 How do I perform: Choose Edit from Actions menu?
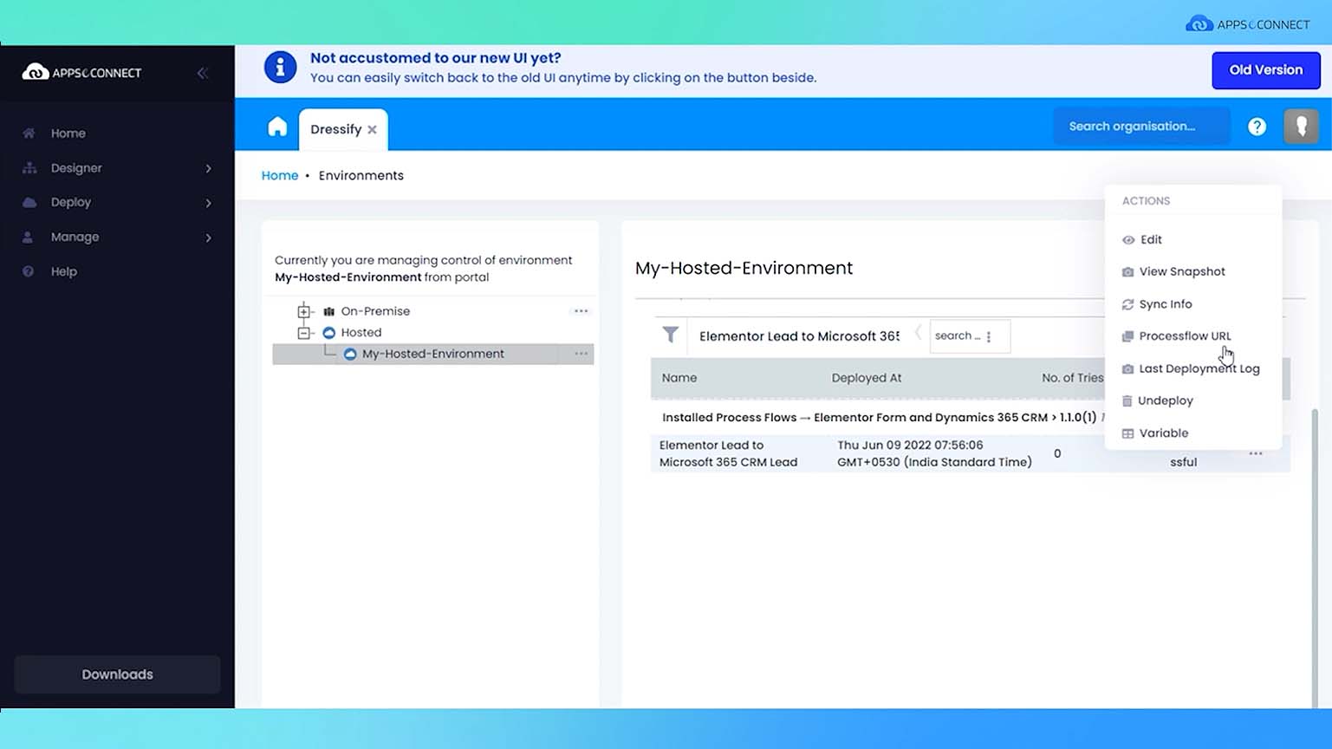coord(1151,240)
